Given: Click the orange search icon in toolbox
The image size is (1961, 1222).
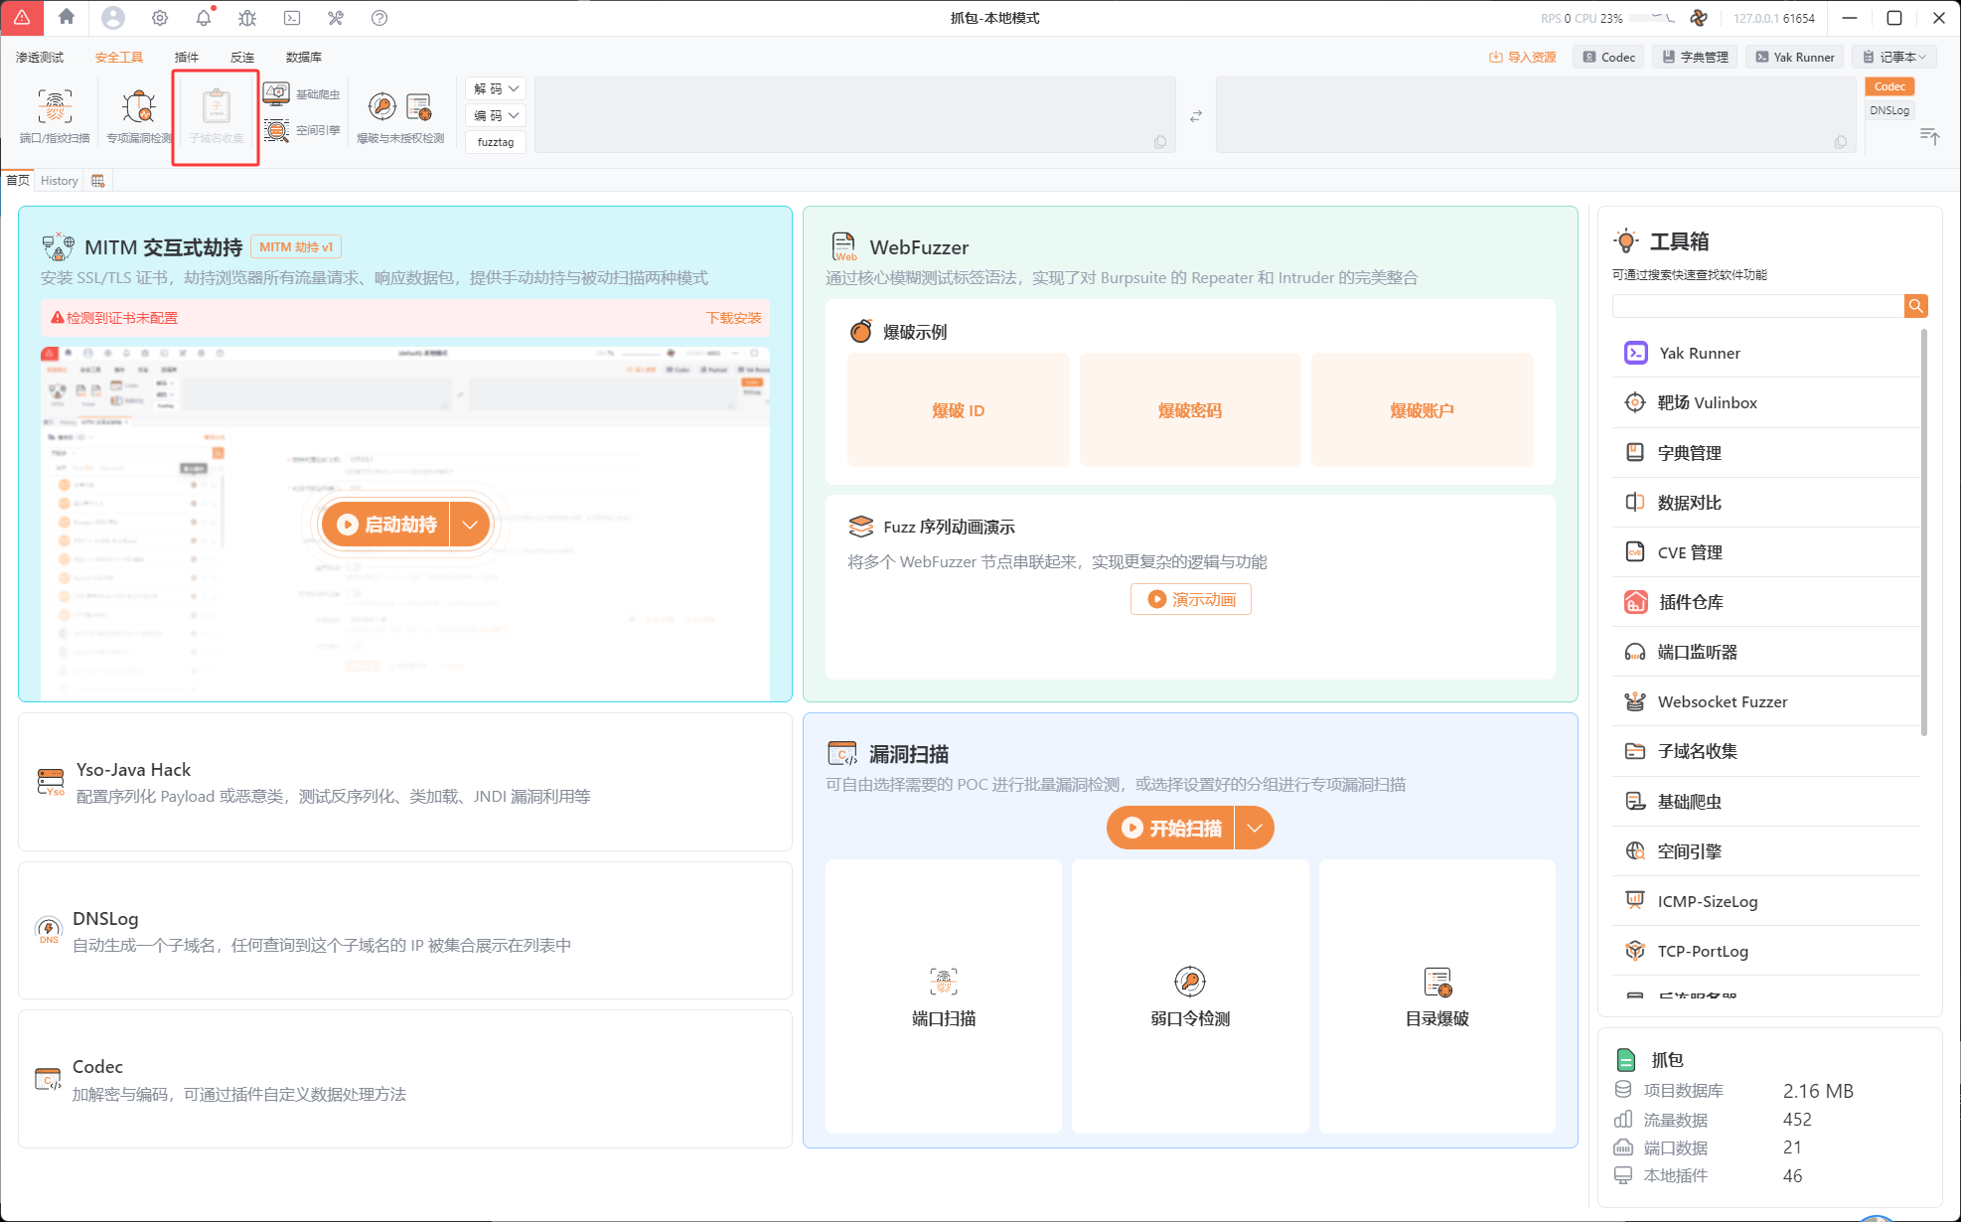Looking at the screenshot, I should coord(1915,306).
